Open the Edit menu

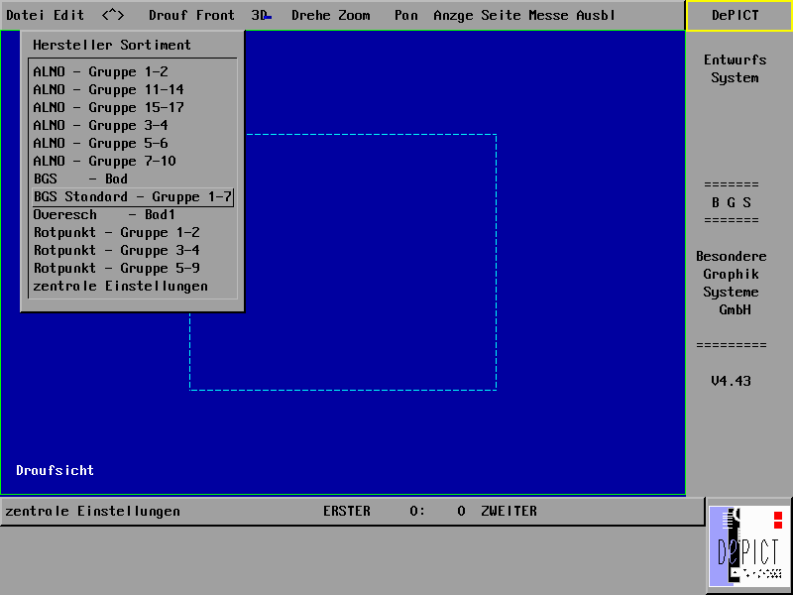coord(68,15)
